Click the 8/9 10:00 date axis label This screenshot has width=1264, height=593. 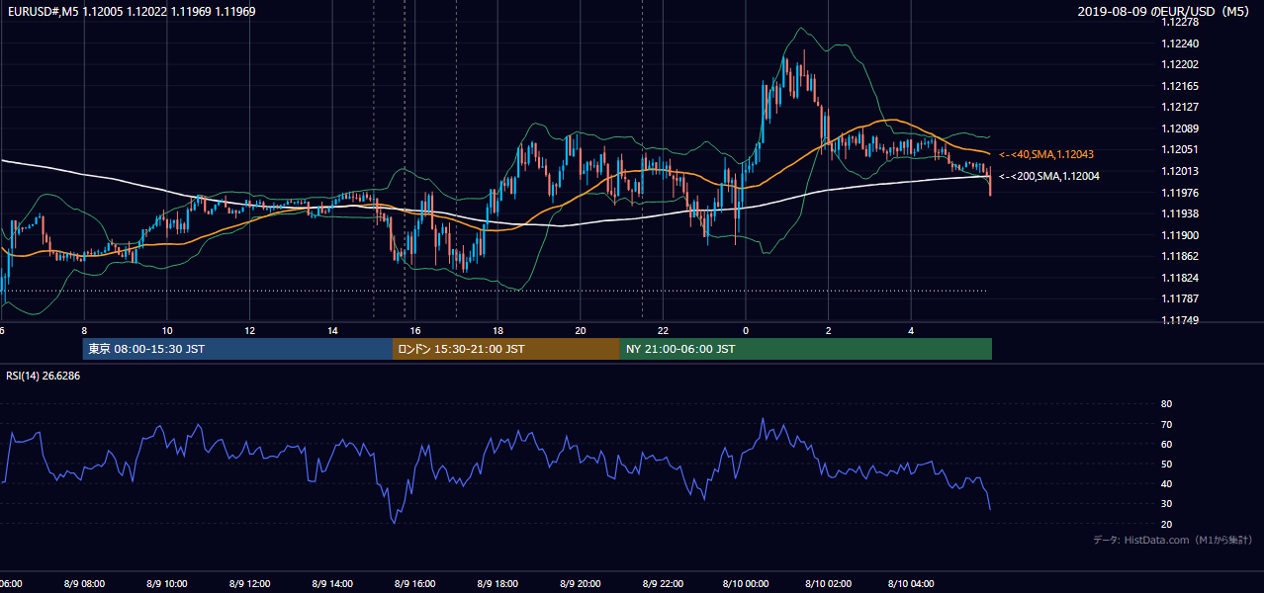click(167, 584)
